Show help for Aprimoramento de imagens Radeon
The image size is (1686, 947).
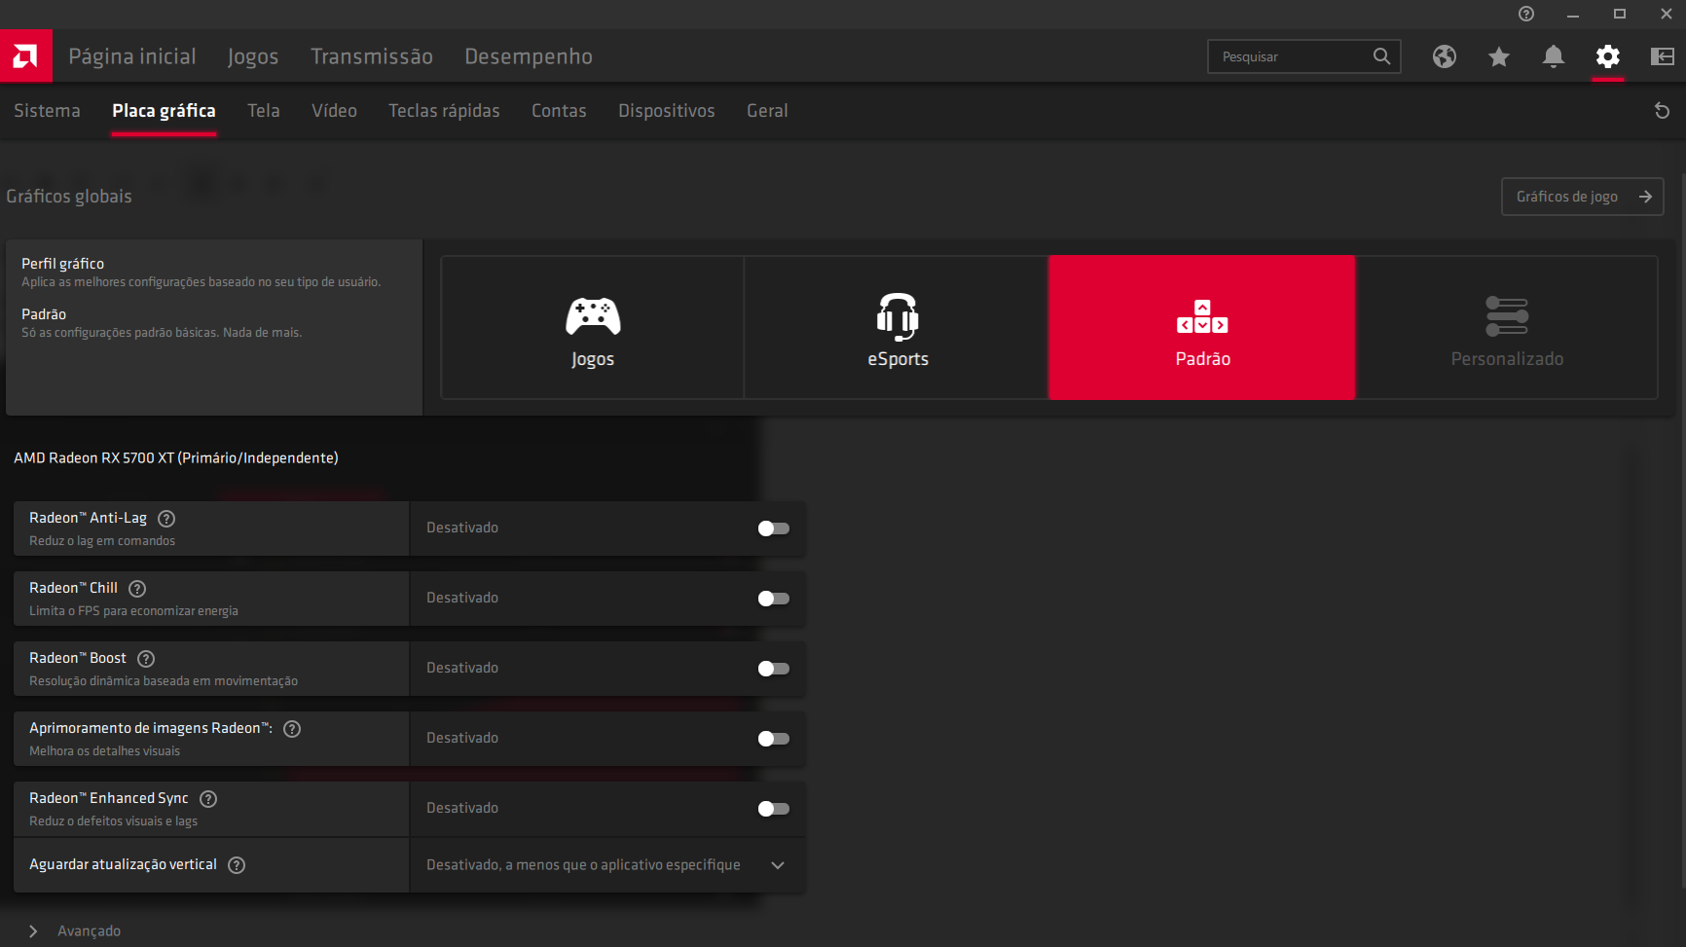[x=292, y=729]
